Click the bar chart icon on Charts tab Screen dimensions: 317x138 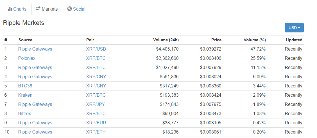coord(10,9)
